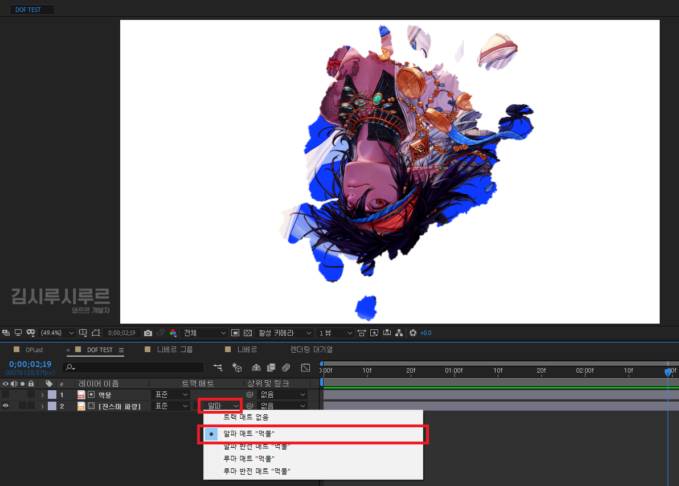Click PSD file icon of 먹물 layer
Viewport: 679px width, 486px height.
81,395
